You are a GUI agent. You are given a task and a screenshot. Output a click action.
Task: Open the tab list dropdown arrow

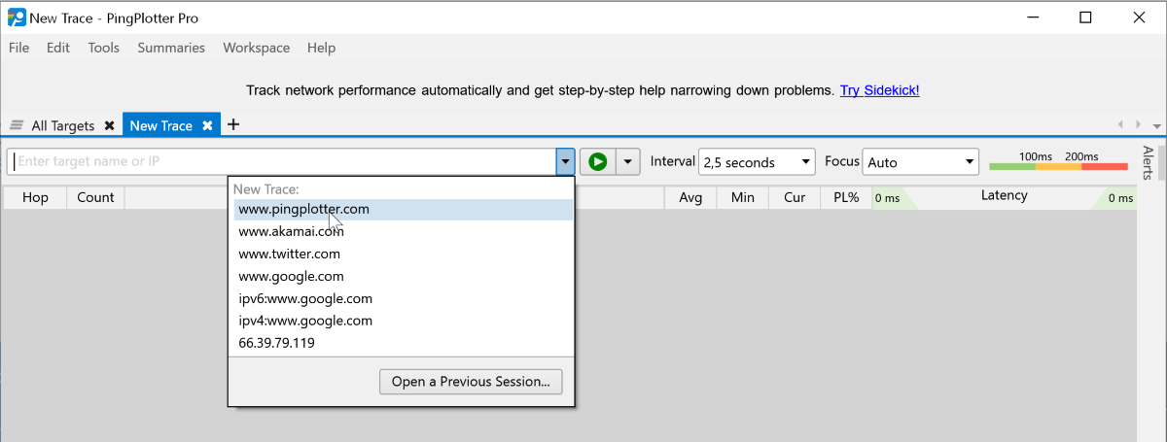1156,126
